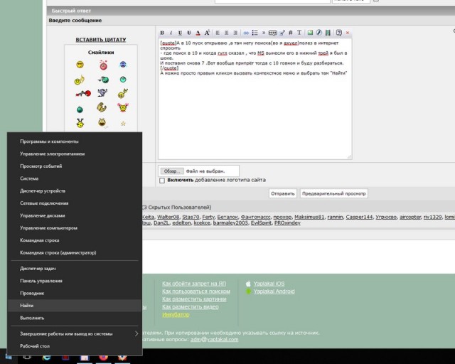The image size is (455, 364).
Task: Enable the 'Включить добавление логотипа сайта' checkbox
Action: tap(162, 181)
